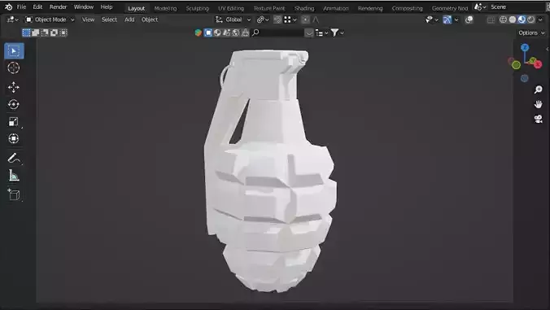
Task: Open the viewport Select menu
Action: point(109,20)
